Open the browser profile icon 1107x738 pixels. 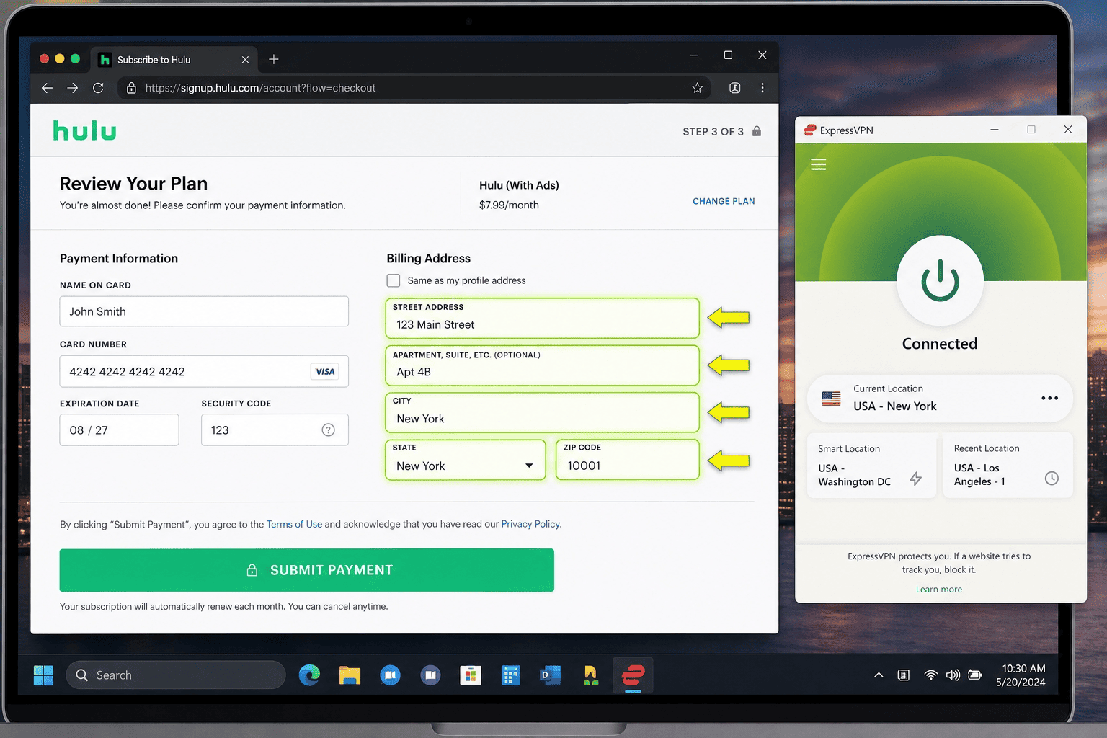735,88
